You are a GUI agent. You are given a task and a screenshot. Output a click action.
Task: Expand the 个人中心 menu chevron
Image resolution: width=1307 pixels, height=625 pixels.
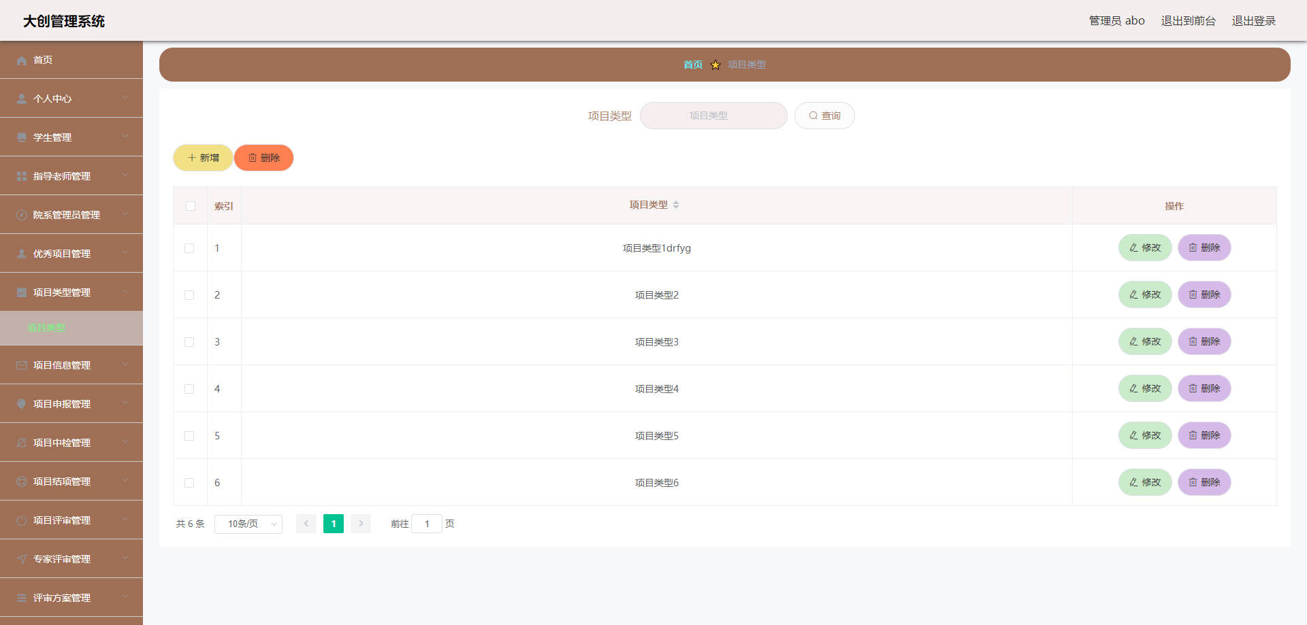[x=125, y=98]
